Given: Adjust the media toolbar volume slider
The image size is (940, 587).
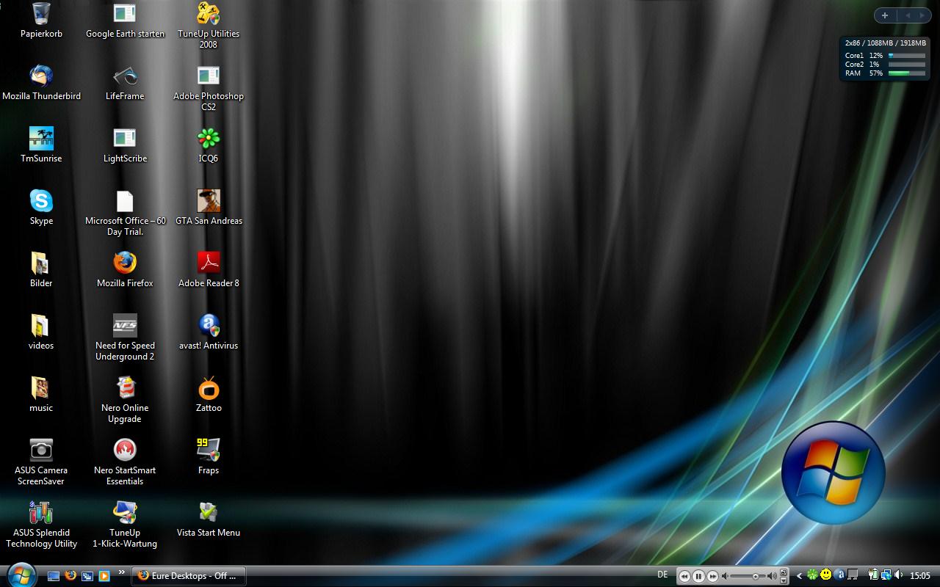Looking at the screenshot, I should coord(749,576).
